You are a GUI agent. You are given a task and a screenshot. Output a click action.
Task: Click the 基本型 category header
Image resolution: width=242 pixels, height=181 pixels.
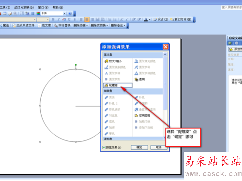(x=133, y=55)
